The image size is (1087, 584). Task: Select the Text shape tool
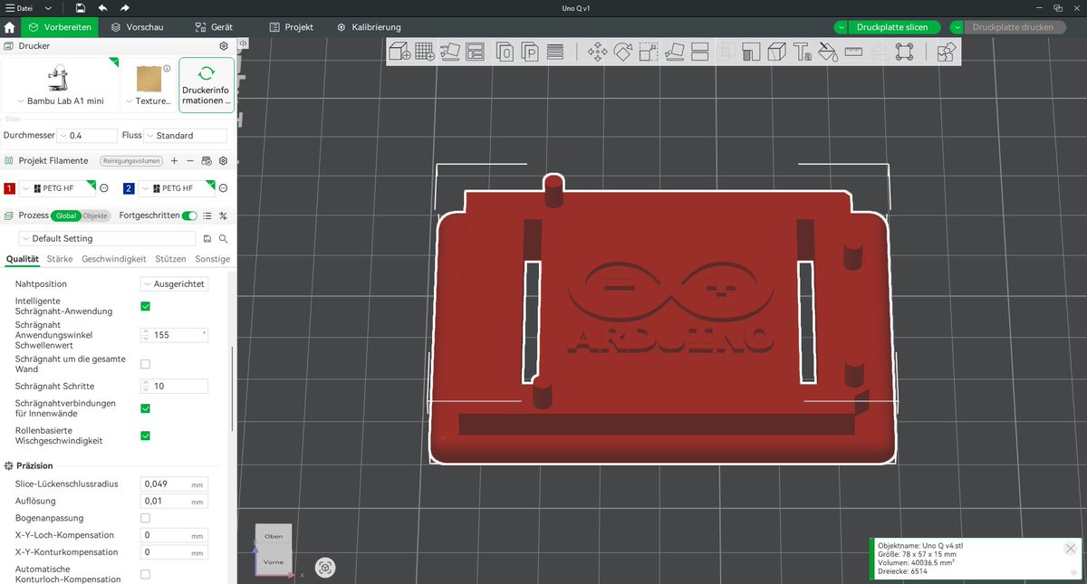coord(802,52)
